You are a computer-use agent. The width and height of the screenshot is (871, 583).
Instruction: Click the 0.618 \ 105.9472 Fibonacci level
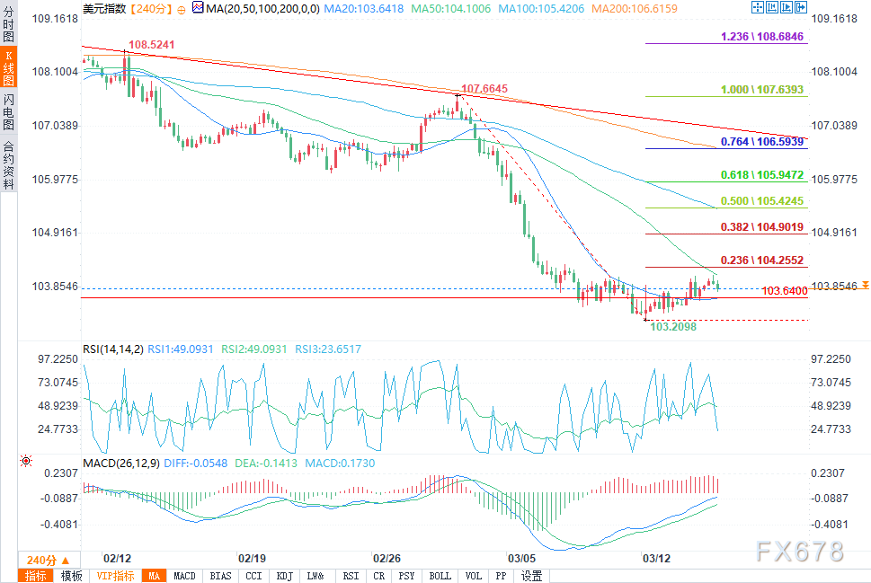tap(762, 175)
